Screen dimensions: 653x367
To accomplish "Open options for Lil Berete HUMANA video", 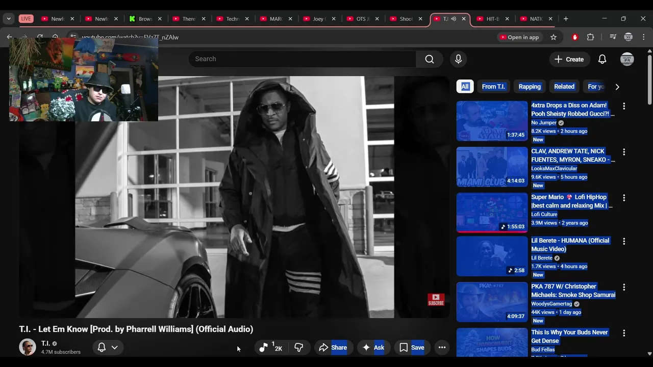I will pyautogui.click(x=623, y=241).
